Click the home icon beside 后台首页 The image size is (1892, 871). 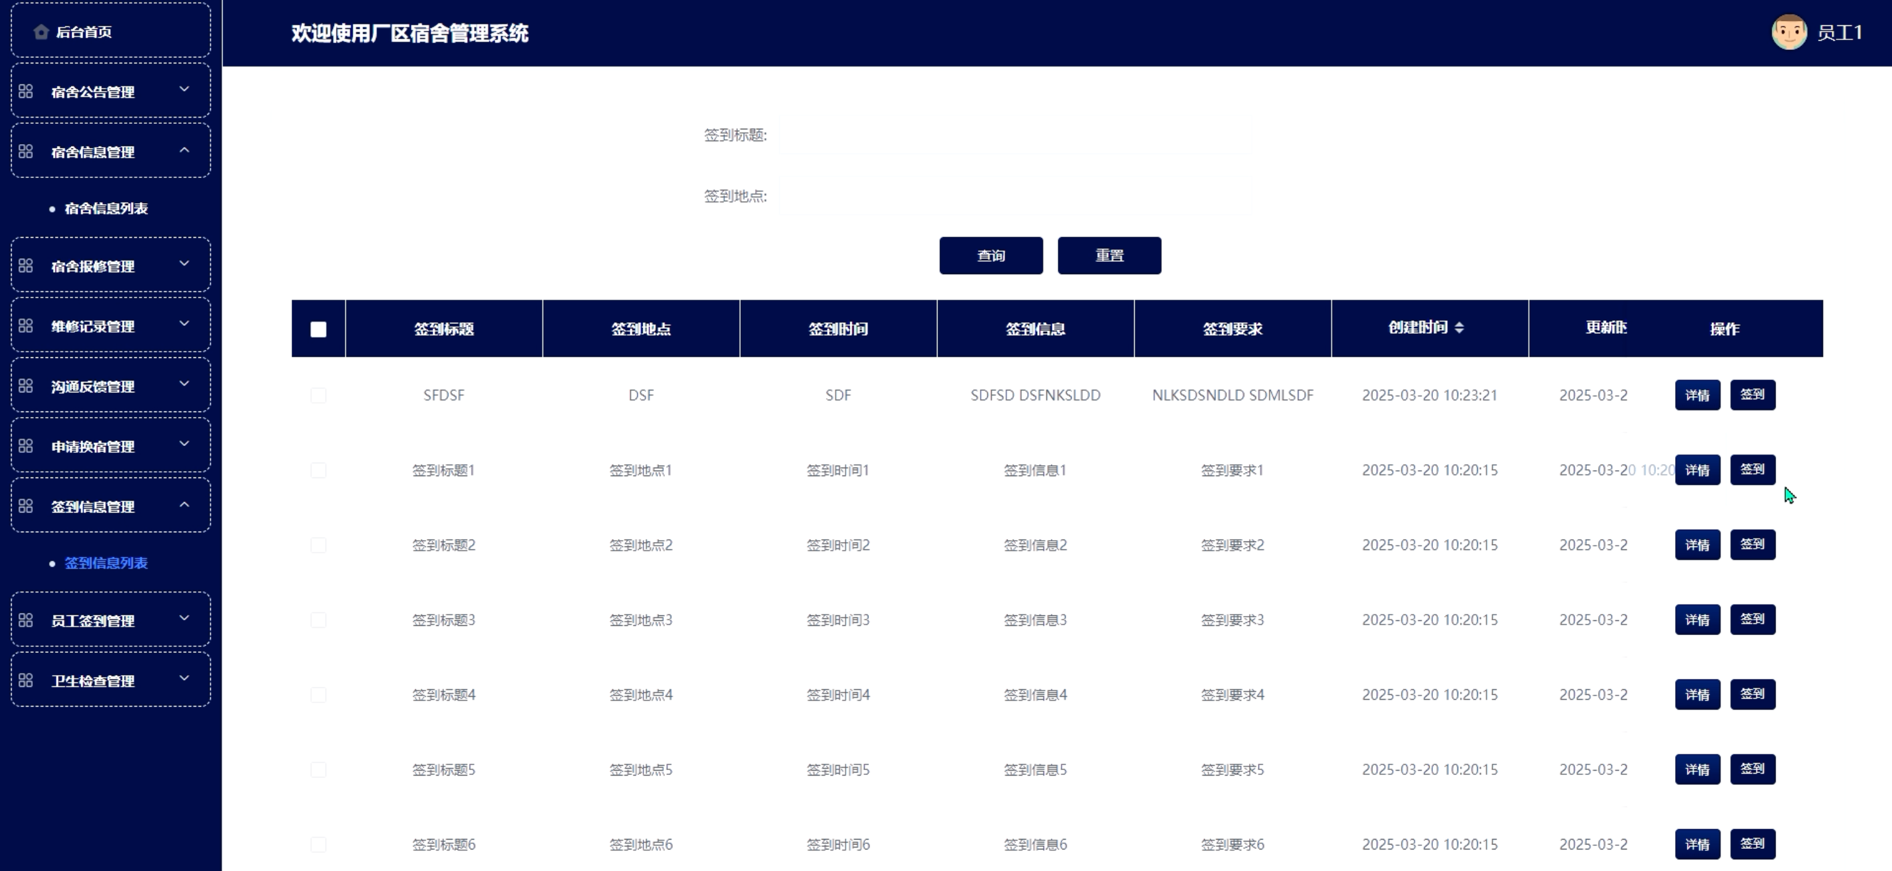point(41,31)
